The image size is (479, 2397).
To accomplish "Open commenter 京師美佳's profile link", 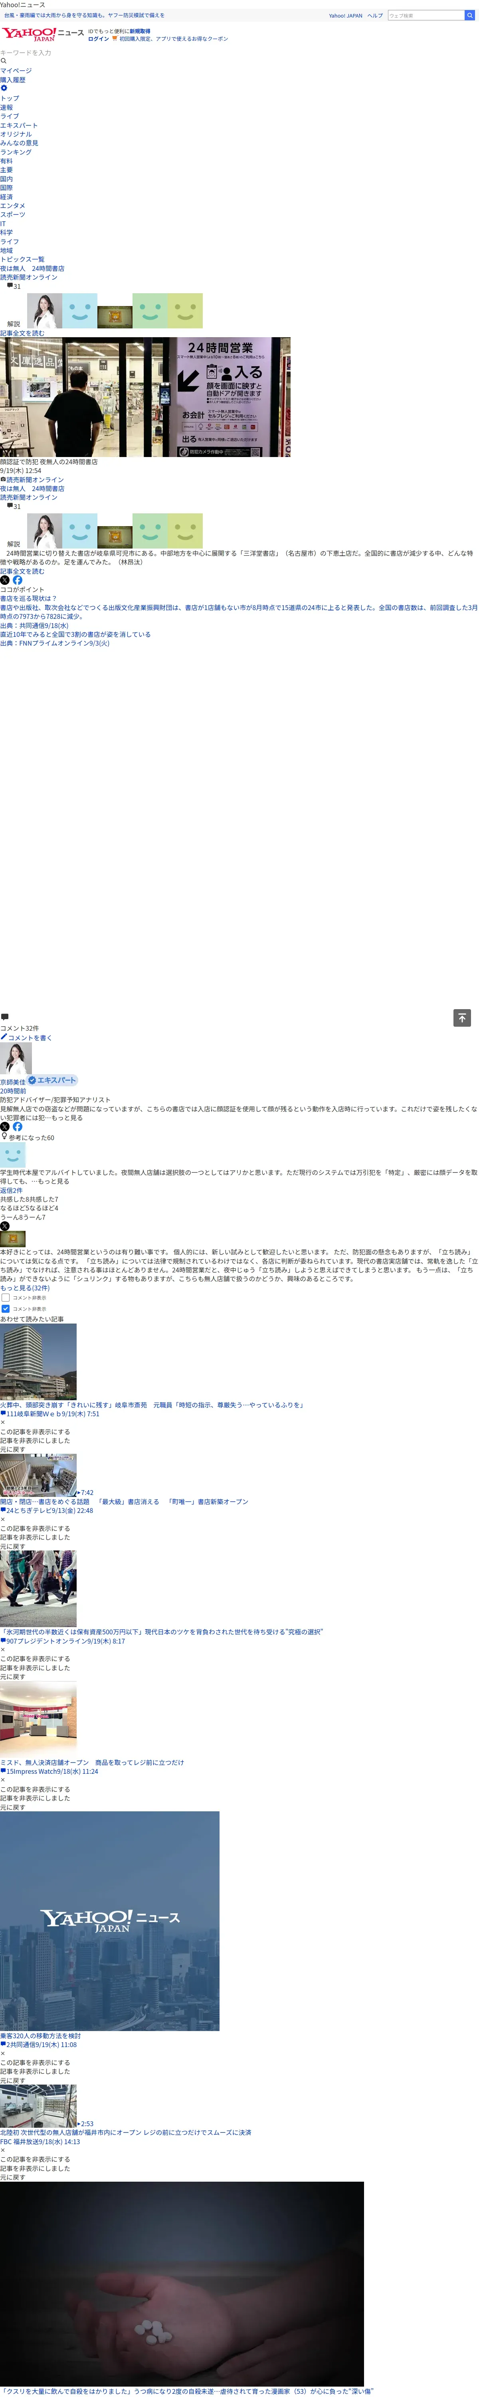I will click(13, 1082).
